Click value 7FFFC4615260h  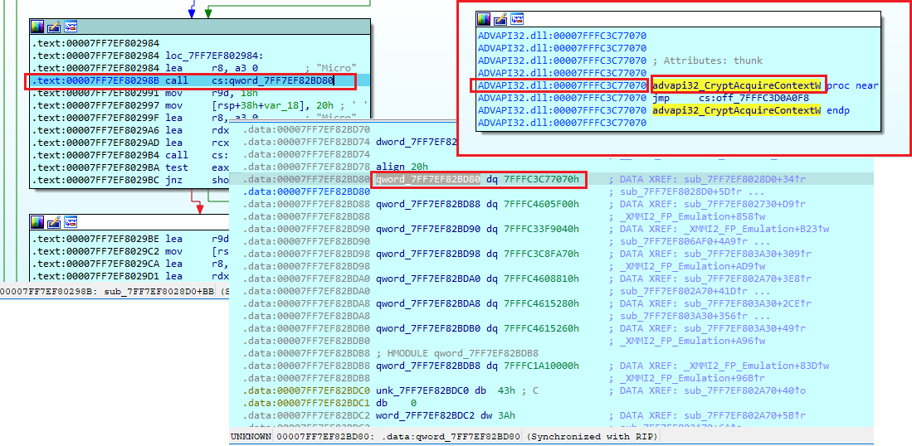point(542,328)
